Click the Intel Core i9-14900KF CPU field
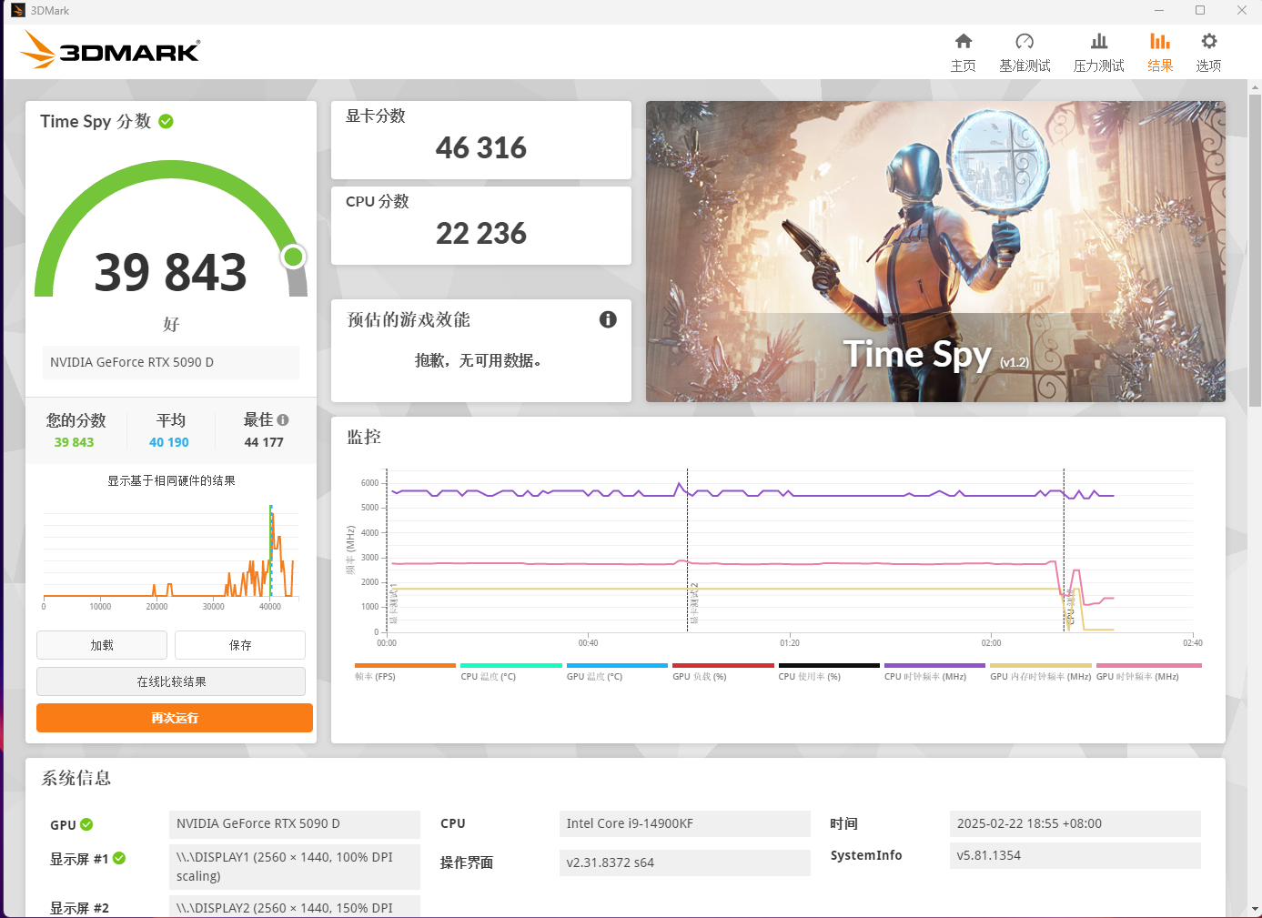 (x=685, y=823)
